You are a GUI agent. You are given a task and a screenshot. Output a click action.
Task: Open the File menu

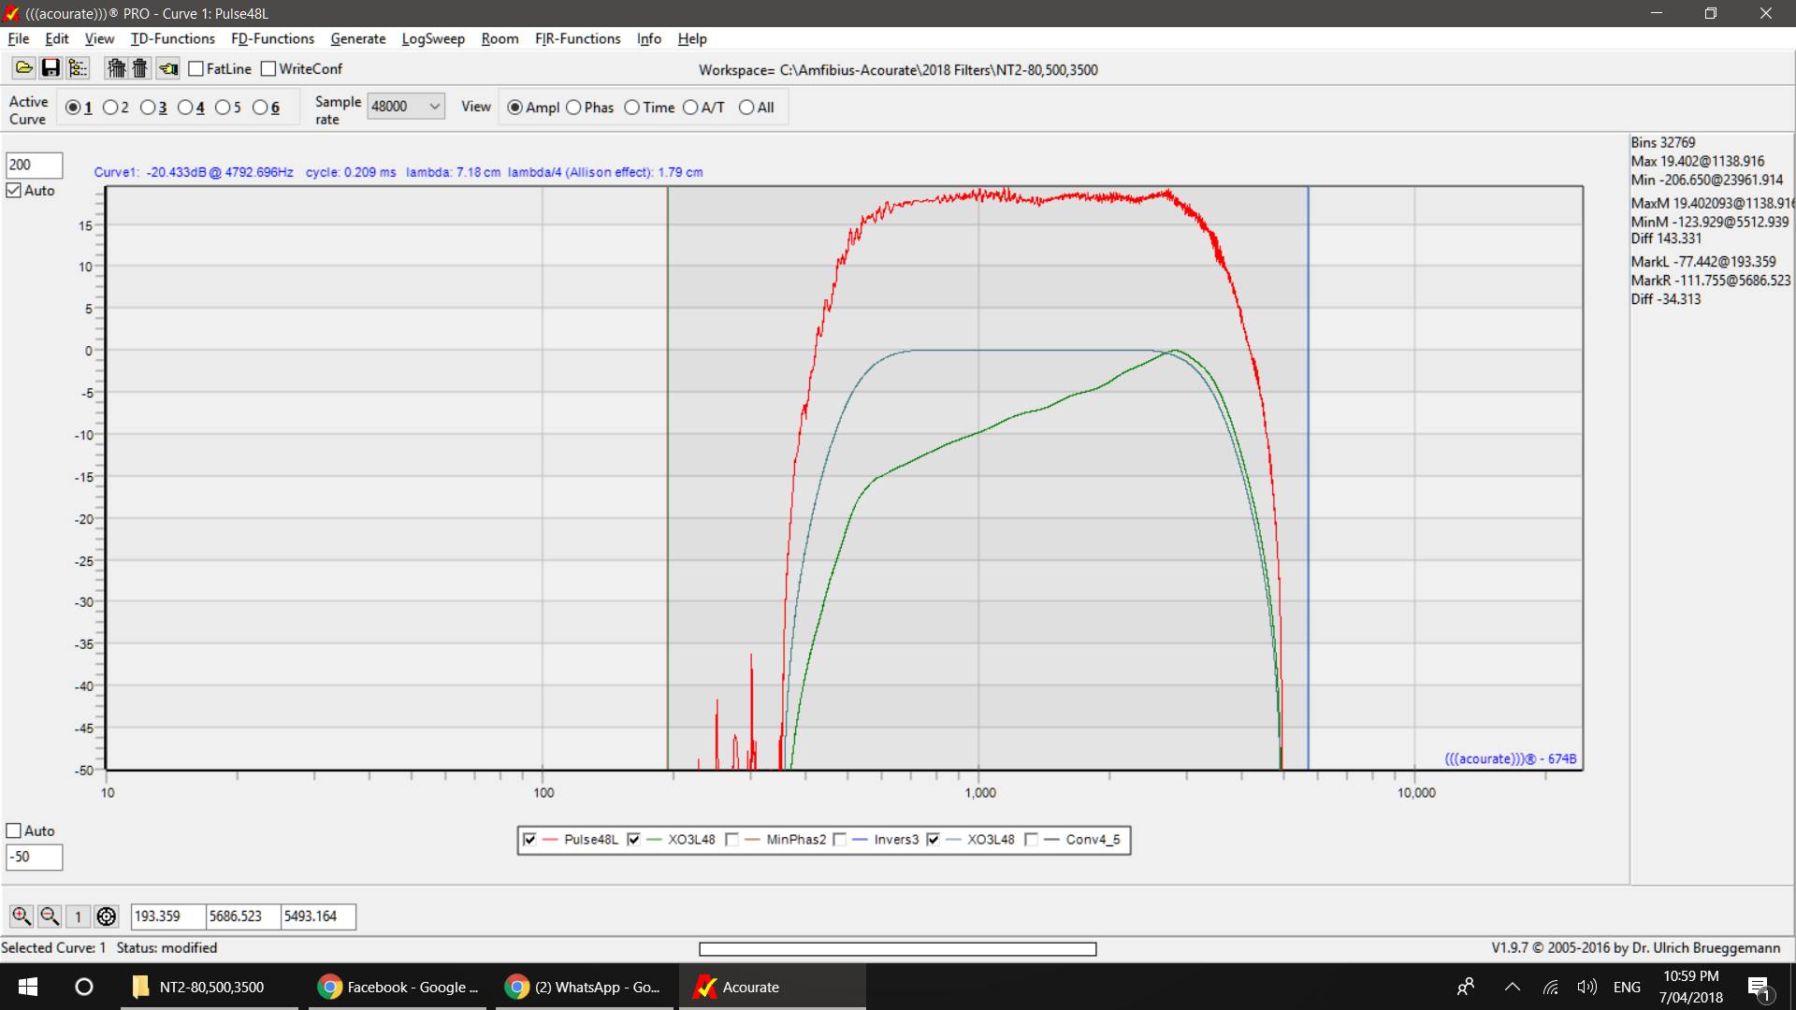click(18, 38)
